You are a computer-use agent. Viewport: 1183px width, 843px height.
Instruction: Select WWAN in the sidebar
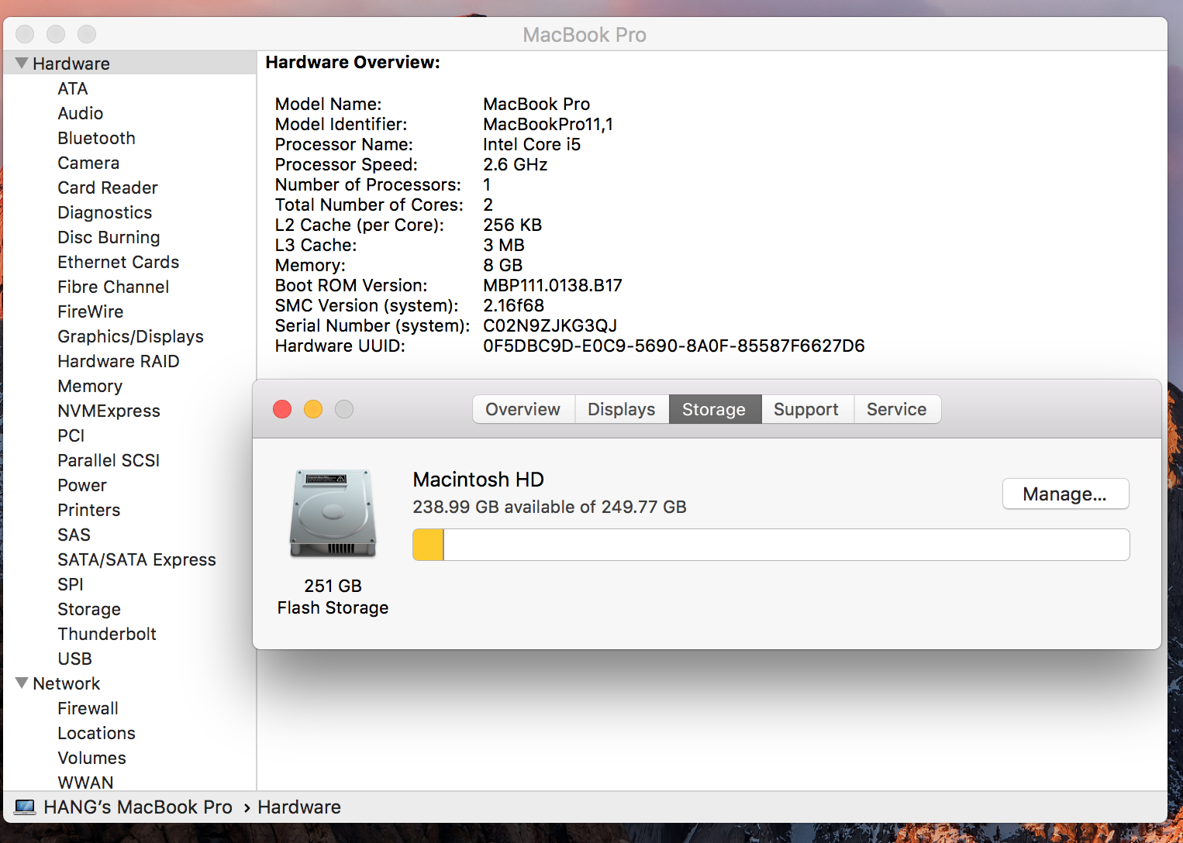[86, 782]
